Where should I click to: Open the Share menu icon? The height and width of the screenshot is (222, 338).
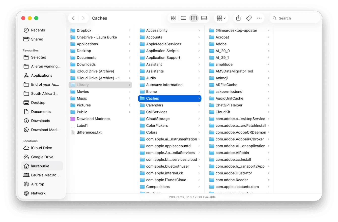pos(238,18)
